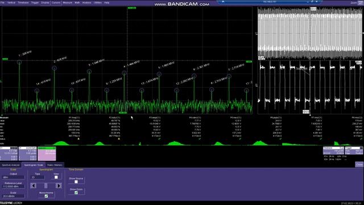Select peak marker 1 at 209 kHz
The width and height of the screenshot is (364, 205).
pyautogui.click(x=19, y=62)
